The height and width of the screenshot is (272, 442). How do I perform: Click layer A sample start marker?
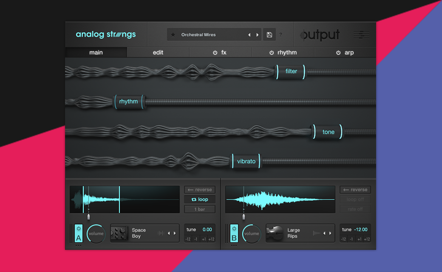[x=88, y=216]
